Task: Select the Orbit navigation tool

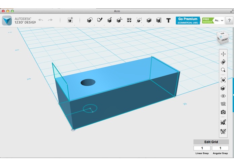Action: (x=223, y=62)
